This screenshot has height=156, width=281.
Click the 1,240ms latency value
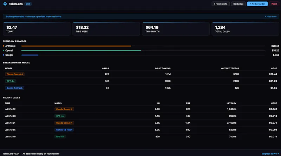click(x=232, y=109)
